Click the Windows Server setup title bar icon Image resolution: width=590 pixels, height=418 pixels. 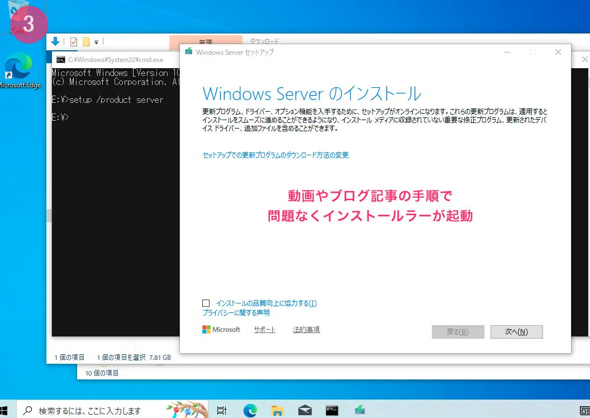coord(188,51)
